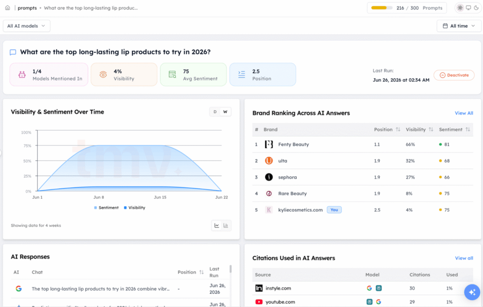
Task: Toggle Sentiment series in chart legend
Action: (x=106, y=208)
